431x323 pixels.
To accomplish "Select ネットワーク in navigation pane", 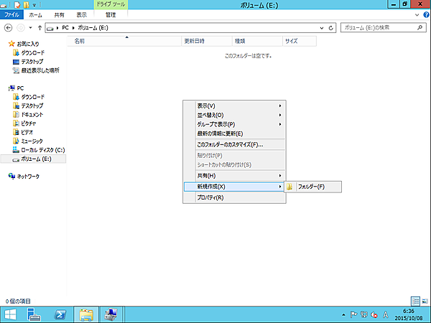I will click(24, 177).
